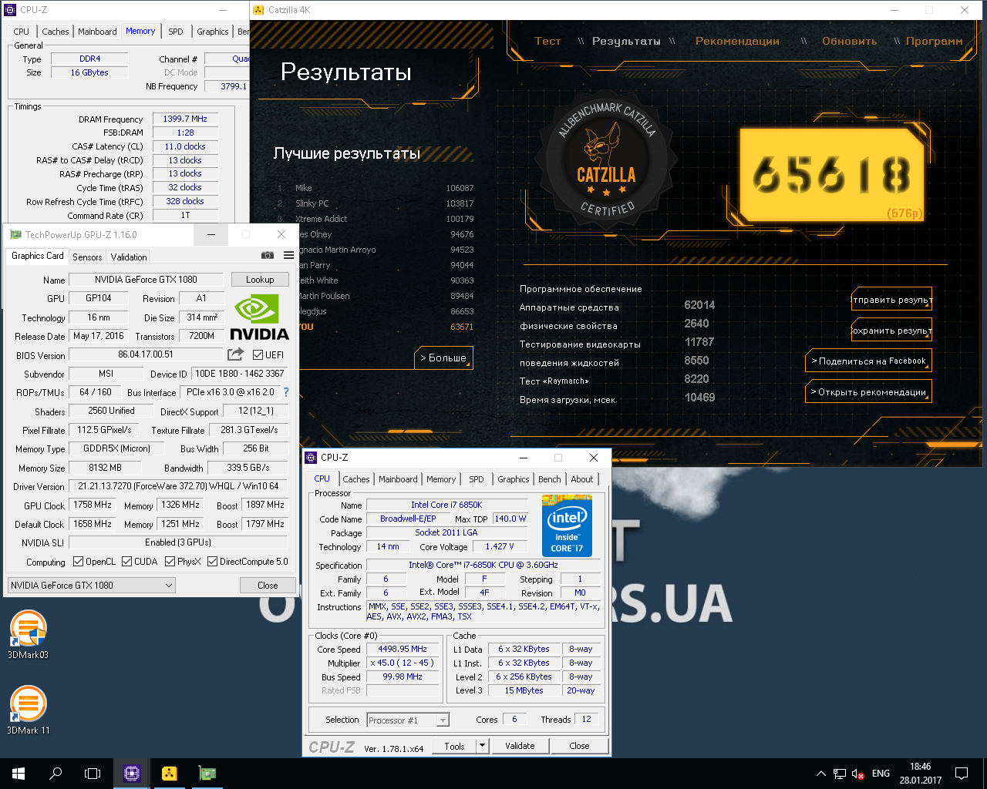Open Graphics tab in back CPU-Z window
This screenshot has width=987, height=789.
pos(213,32)
